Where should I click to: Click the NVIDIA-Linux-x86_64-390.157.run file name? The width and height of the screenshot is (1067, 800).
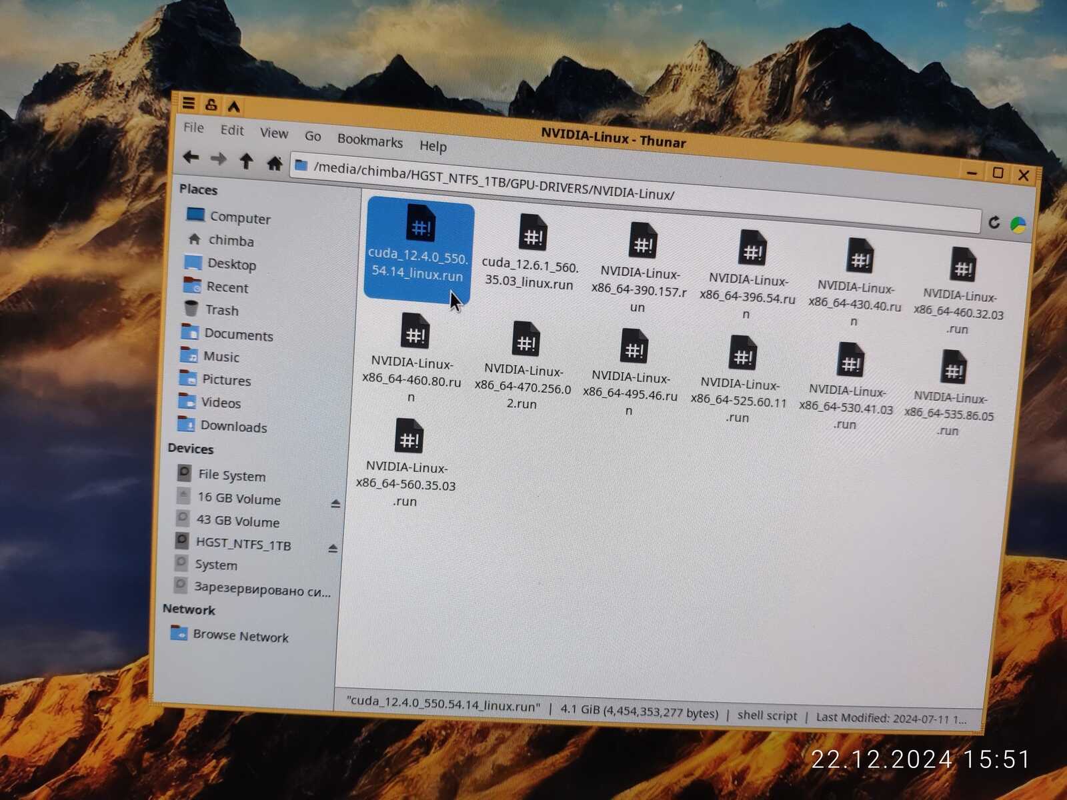(x=639, y=290)
